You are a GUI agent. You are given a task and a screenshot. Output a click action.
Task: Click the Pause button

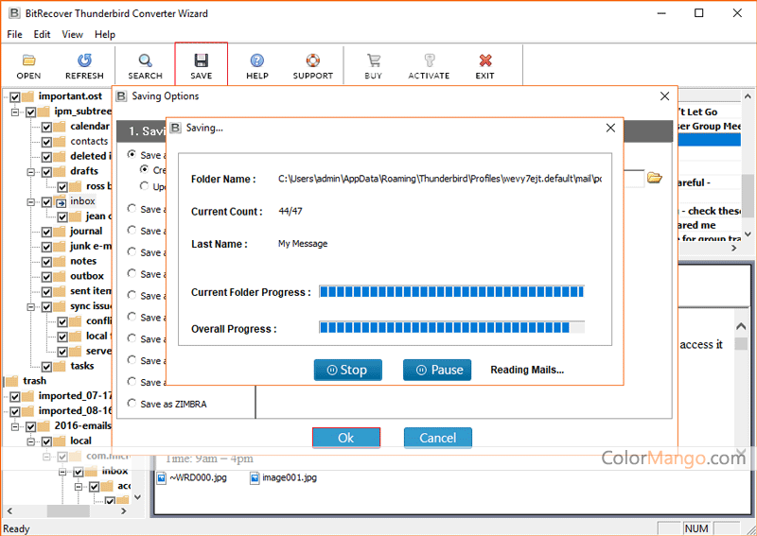pyautogui.click(x=437, y=370)
